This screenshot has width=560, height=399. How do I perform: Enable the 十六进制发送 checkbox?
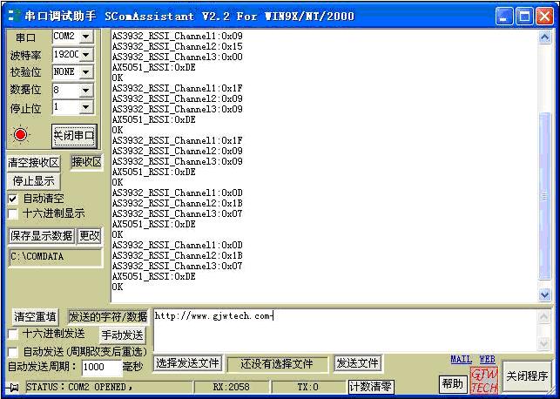click(x=13, y=334)
